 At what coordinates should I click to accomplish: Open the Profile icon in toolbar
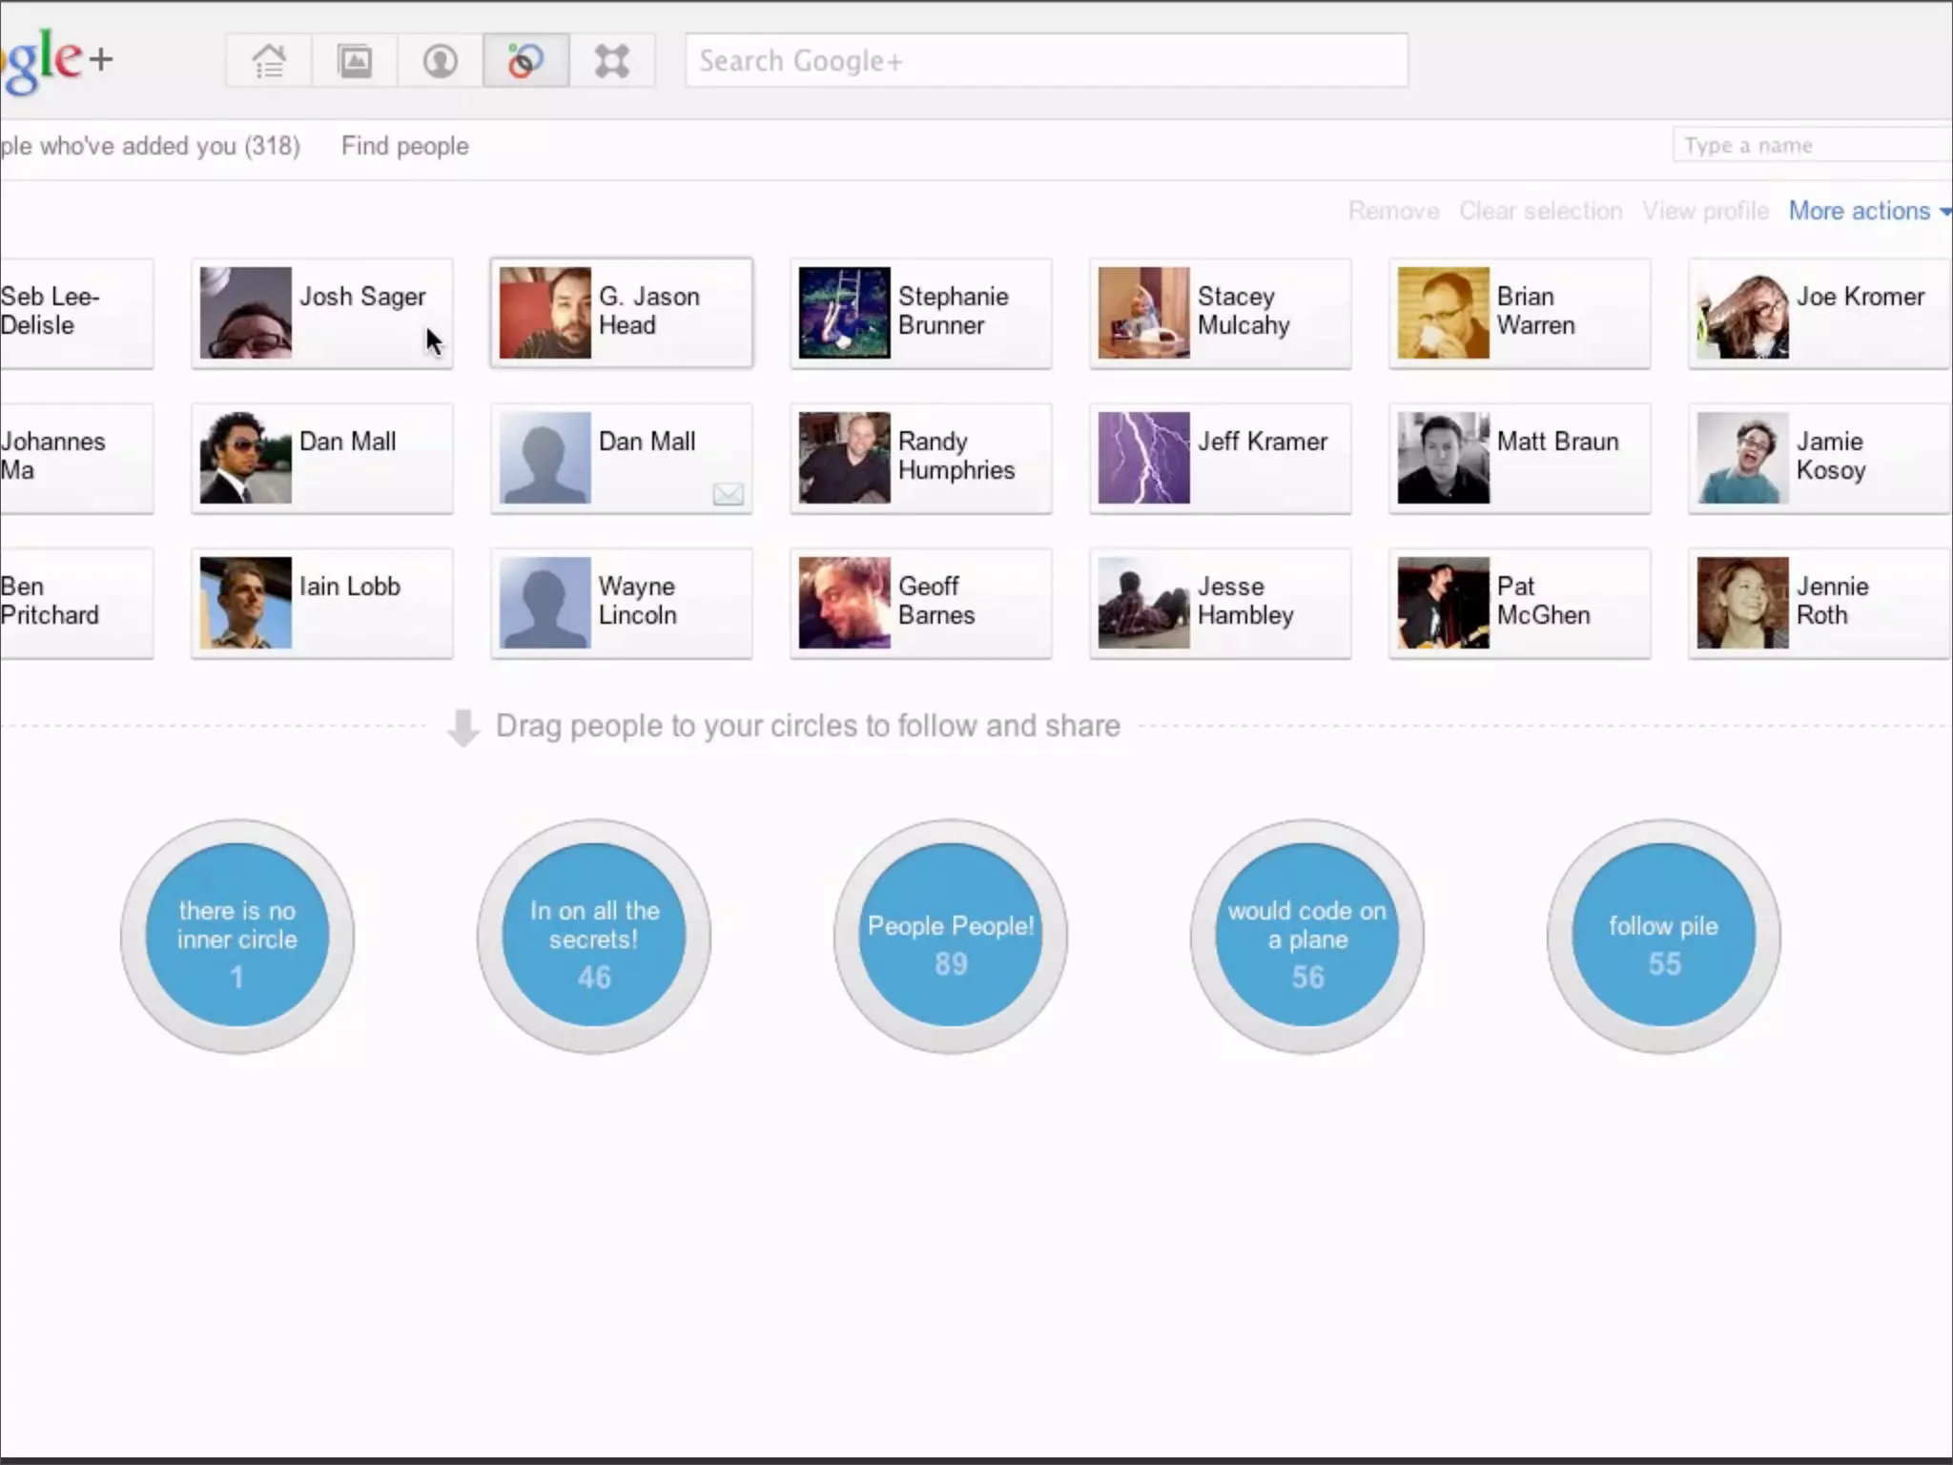click(x=440, y=61)
